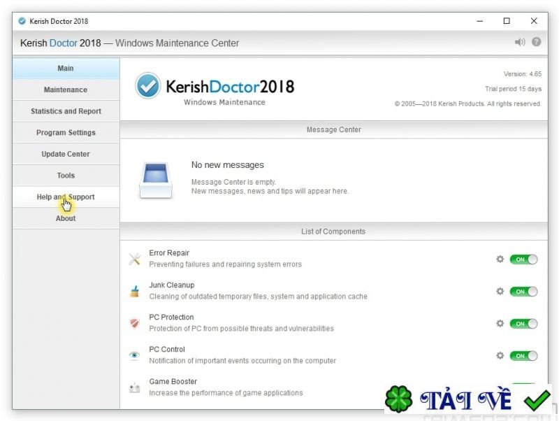The width and height of the screenshot is (559, 421).
Task: Open Statistics and Report section
Action: [66, 111]
